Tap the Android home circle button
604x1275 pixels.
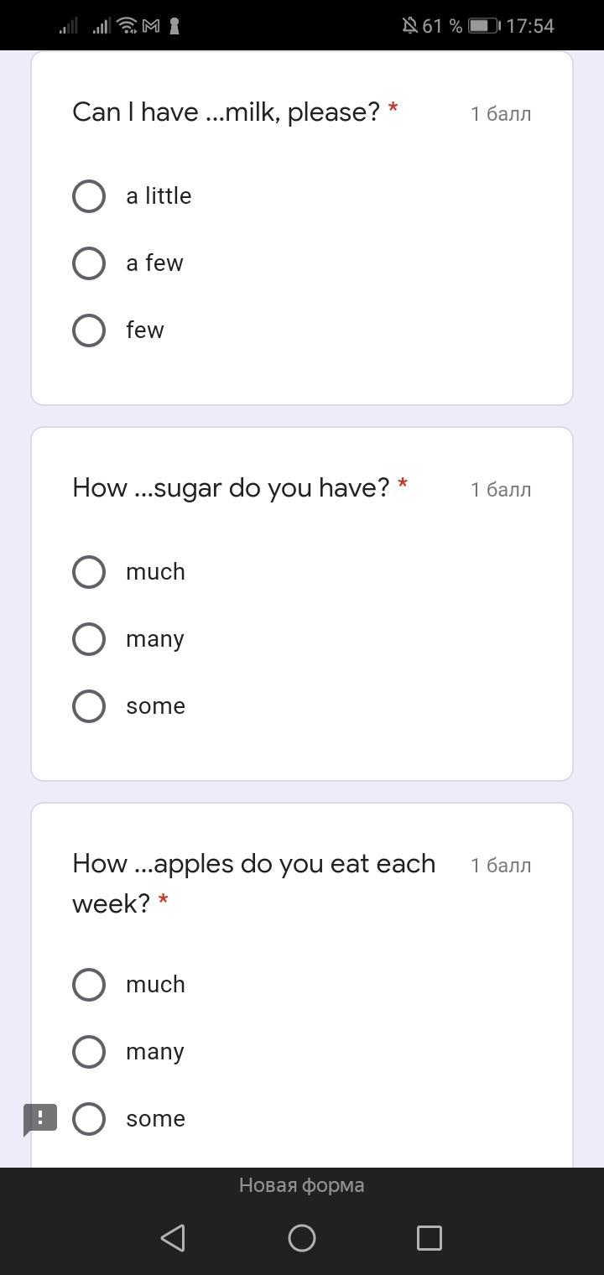coord(302,1238)
